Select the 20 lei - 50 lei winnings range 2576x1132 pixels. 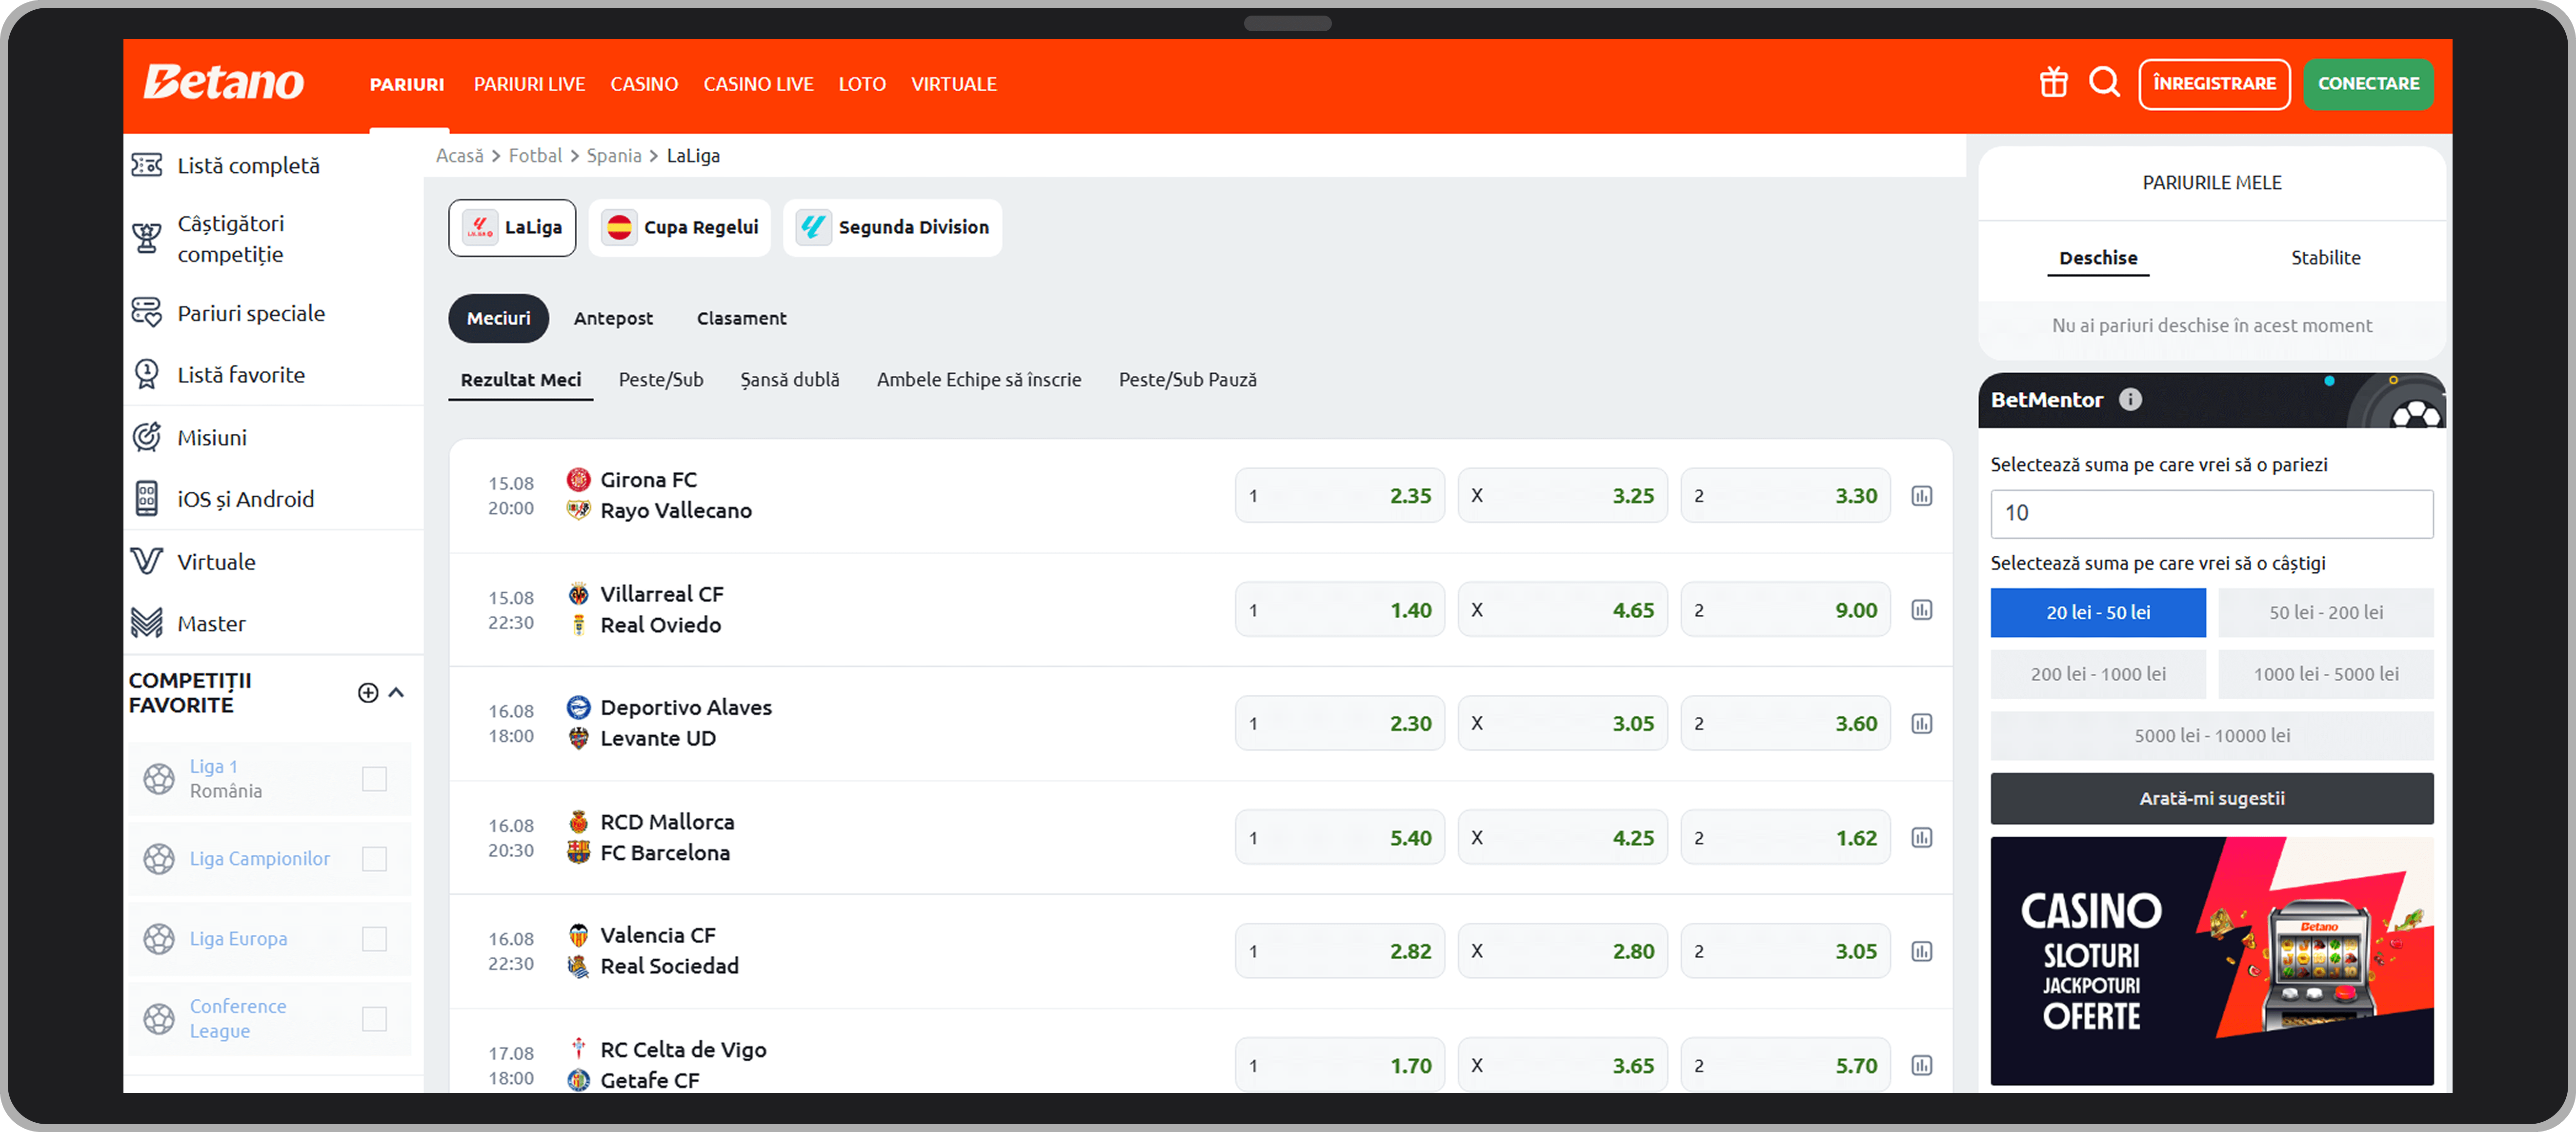tap(2098, 613)
